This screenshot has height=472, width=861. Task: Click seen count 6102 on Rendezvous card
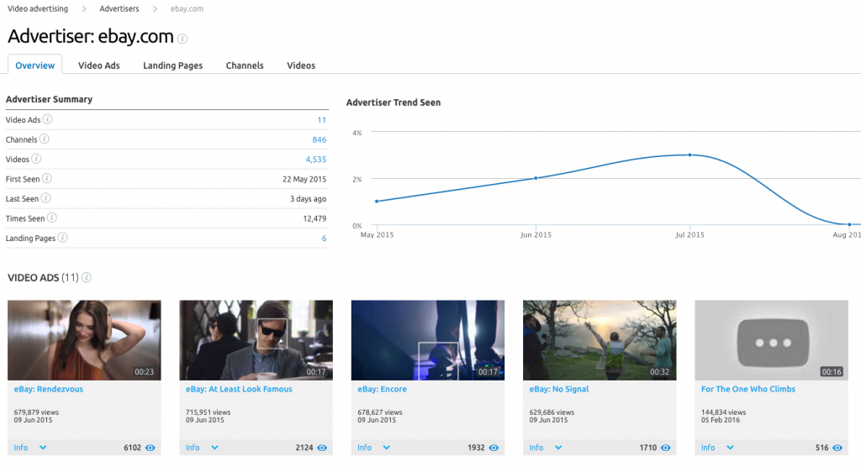[132, 448]
